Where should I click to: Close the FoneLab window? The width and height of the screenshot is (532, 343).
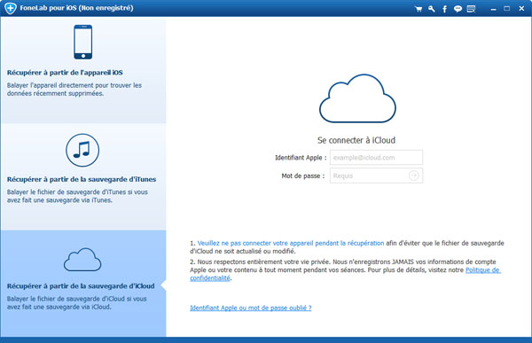[521, 9]
